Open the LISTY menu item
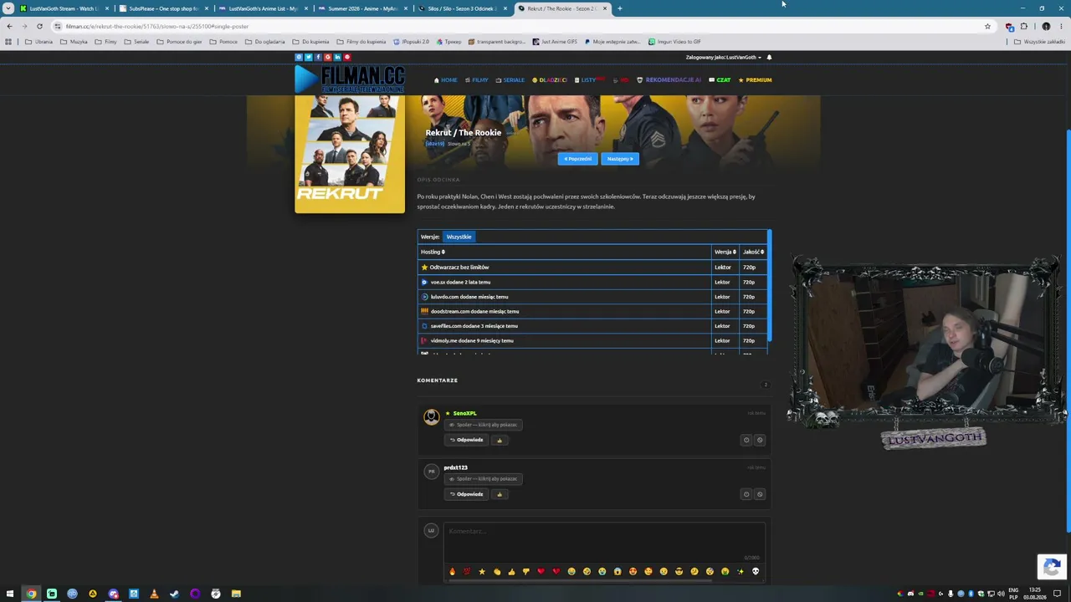Viewport: 1071px width, 602px height. pos(589,80)
